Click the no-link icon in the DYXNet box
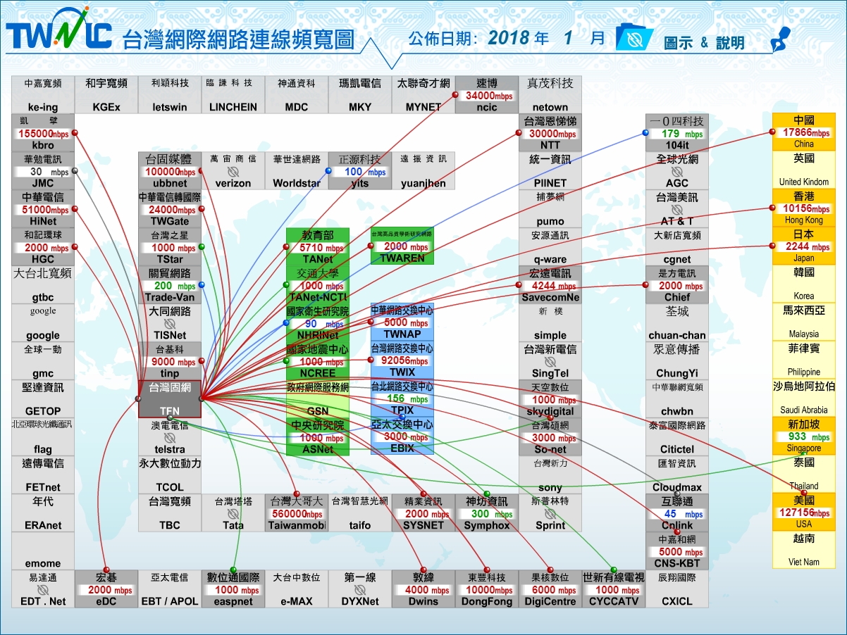Image resolution: width=847 pixels, height=635 pixels. click(360, 590)
